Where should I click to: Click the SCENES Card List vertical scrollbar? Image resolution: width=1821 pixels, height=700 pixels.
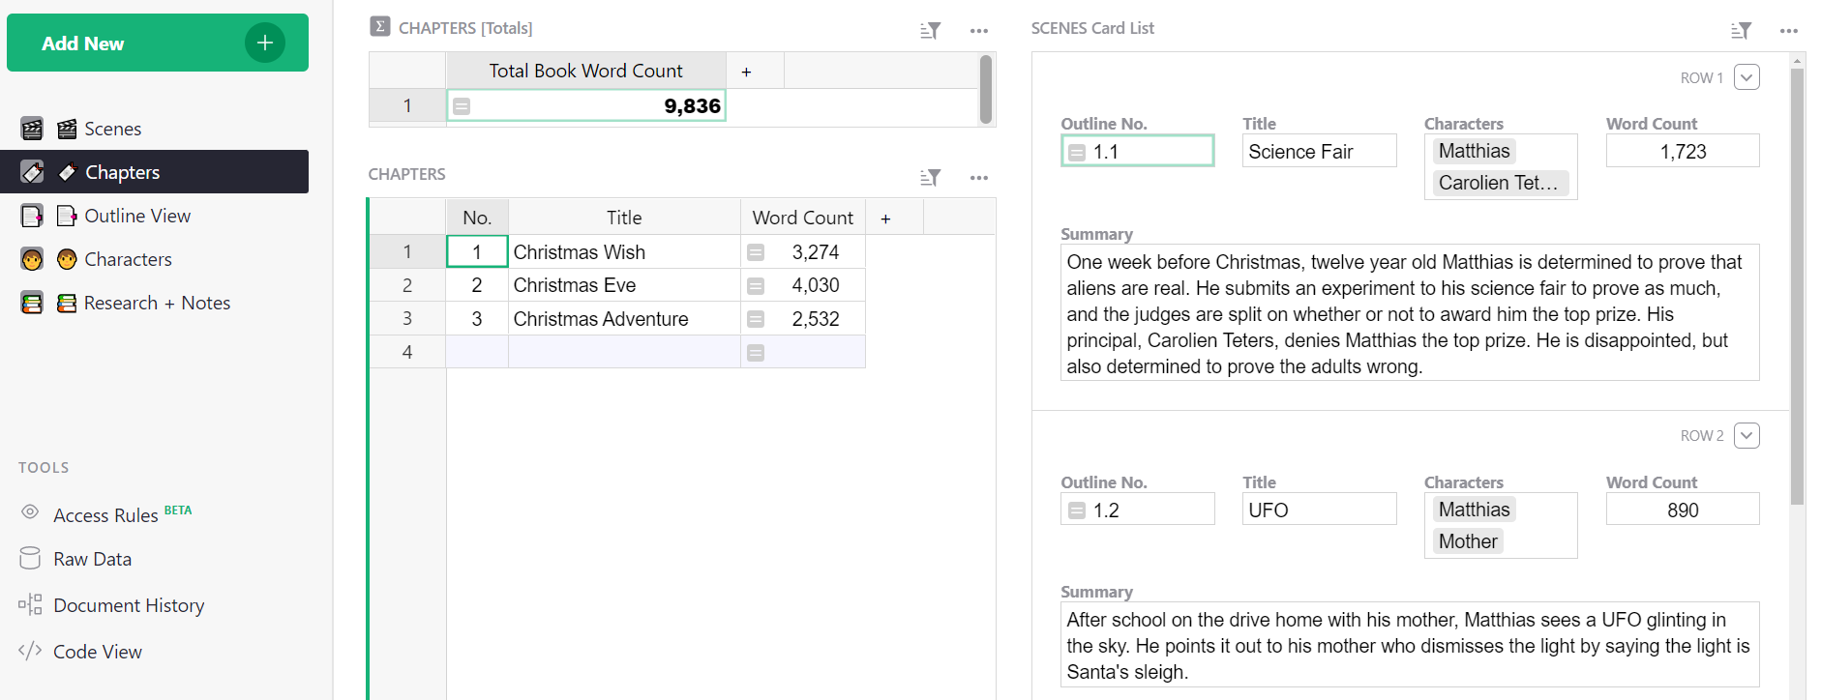(x=1797, y=290)
